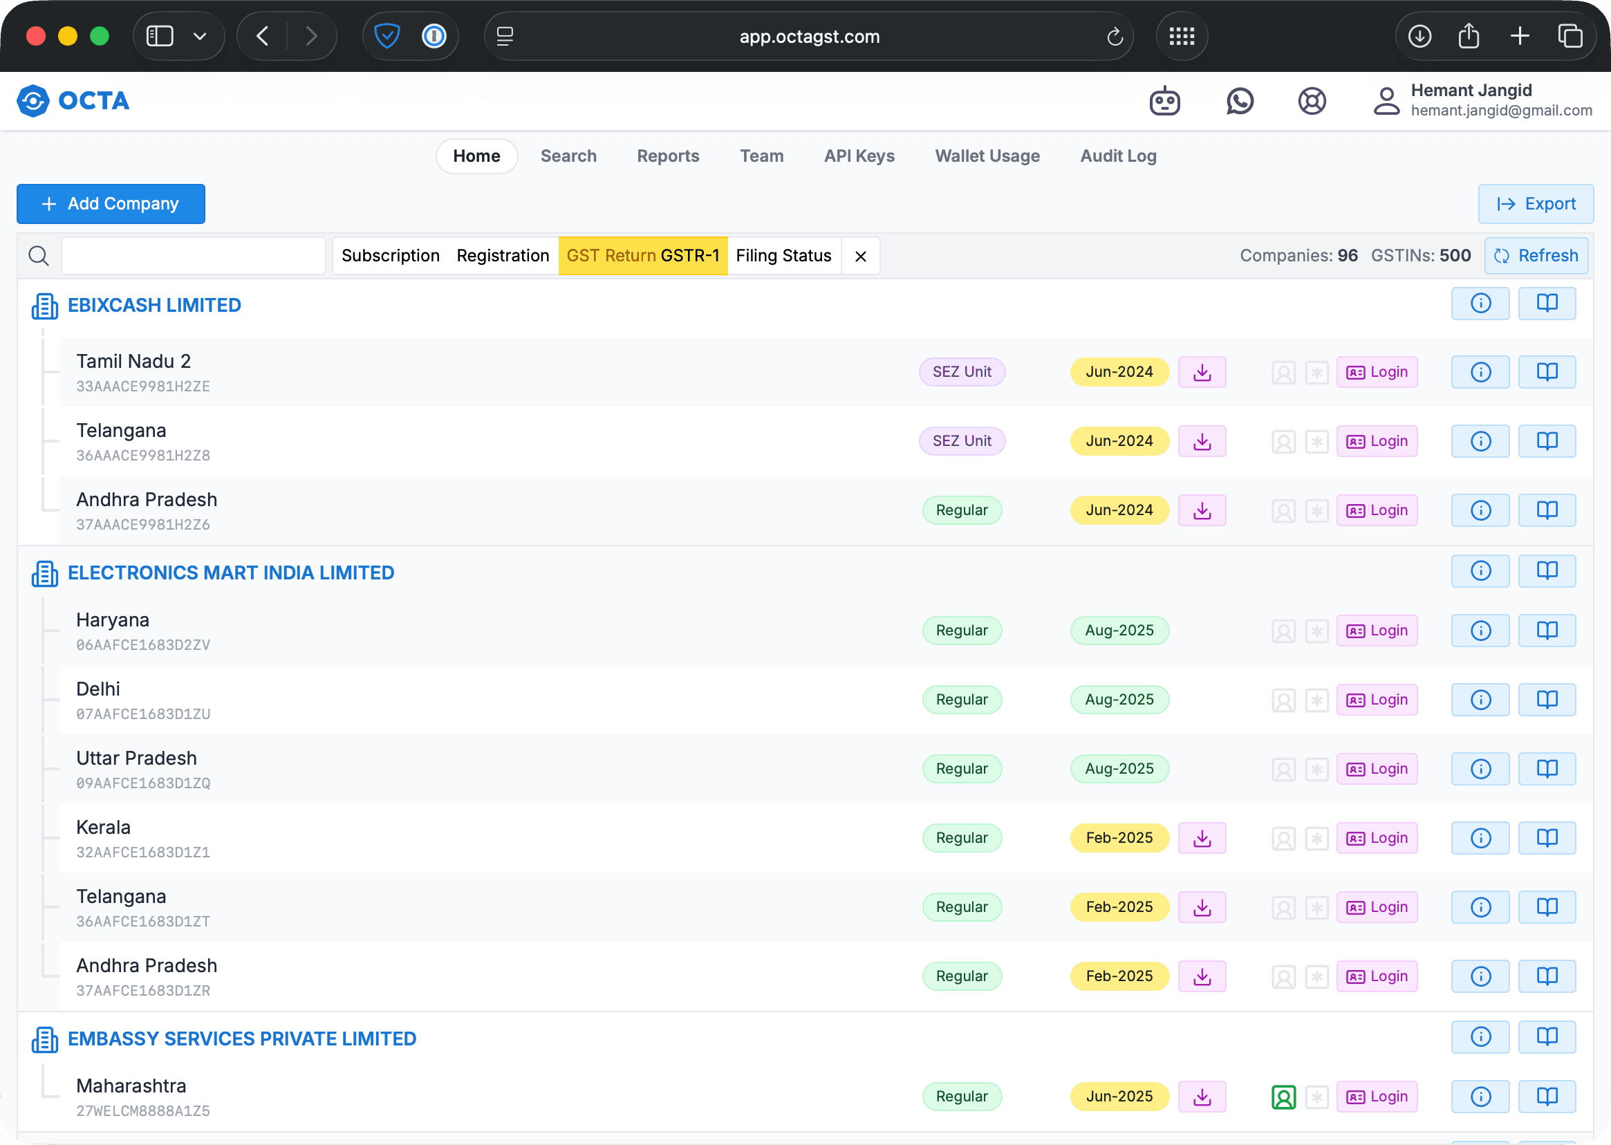This screenshot has width=1611, height=1145.
Task: Open info for EBIXCASH LIMITED company
Action: pyautogui.click(x=1480, y=304)
